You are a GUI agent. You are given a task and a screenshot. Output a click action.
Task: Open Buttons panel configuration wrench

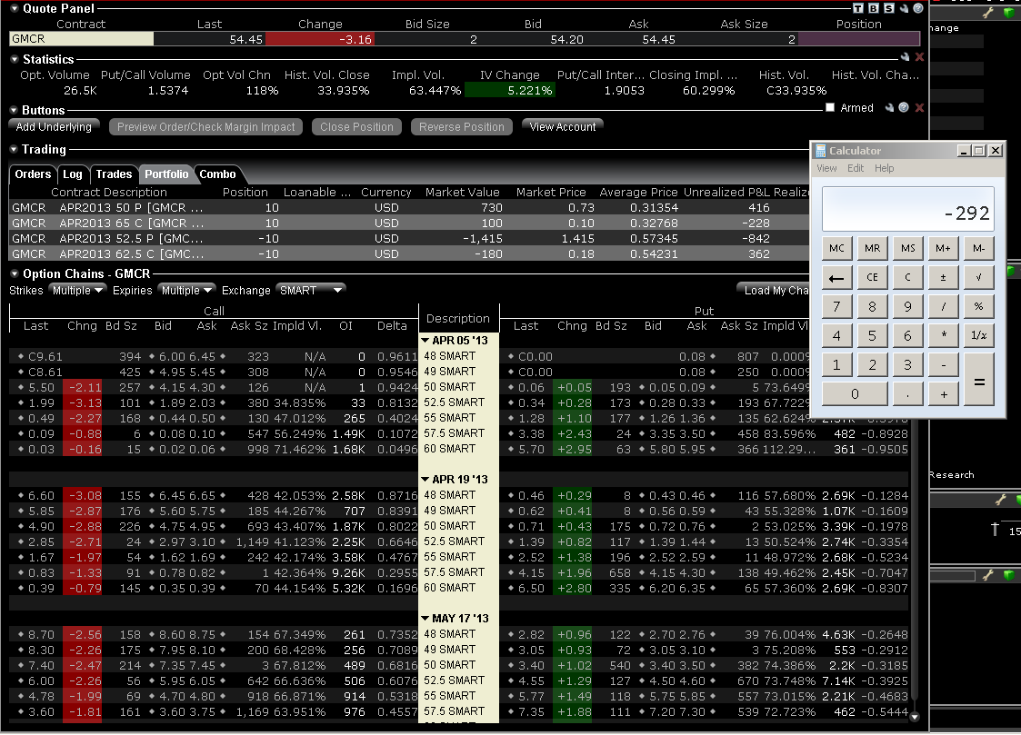889,107
